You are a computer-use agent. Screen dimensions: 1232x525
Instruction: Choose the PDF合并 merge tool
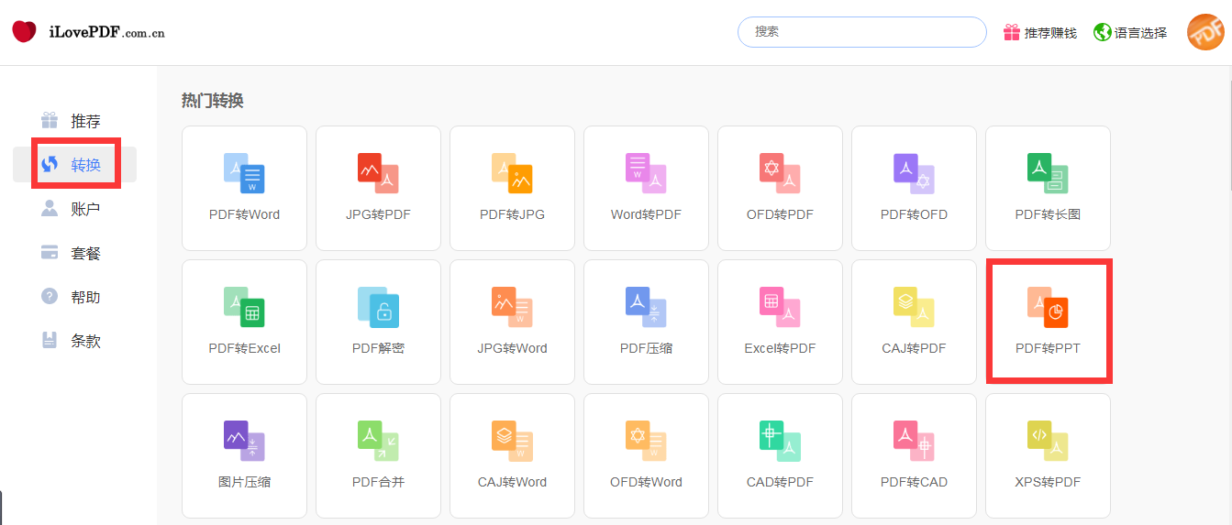378,455
